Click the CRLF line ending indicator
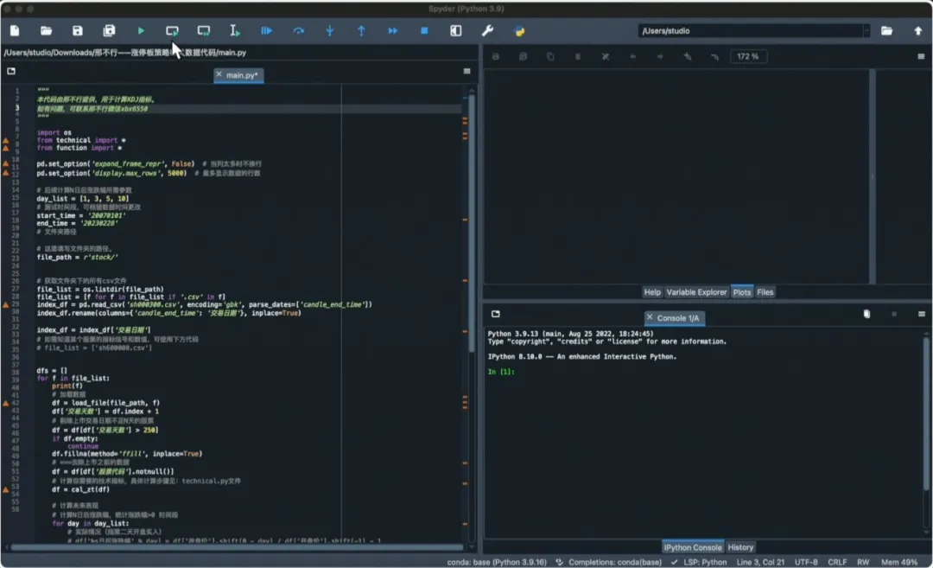933x568 pixels. pyautogui.click(x=837, y=562)
